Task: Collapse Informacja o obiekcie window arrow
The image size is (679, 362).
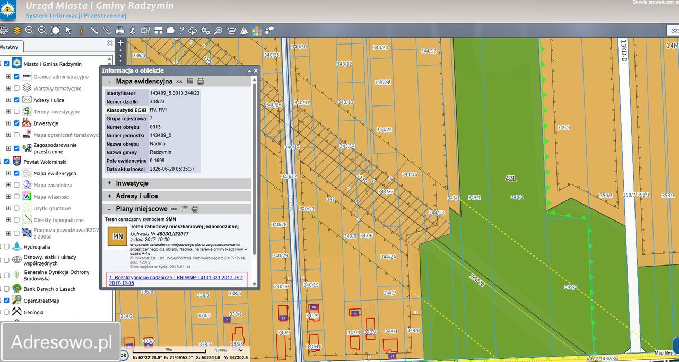Action: pyautogui.click(x=249, y=70)
